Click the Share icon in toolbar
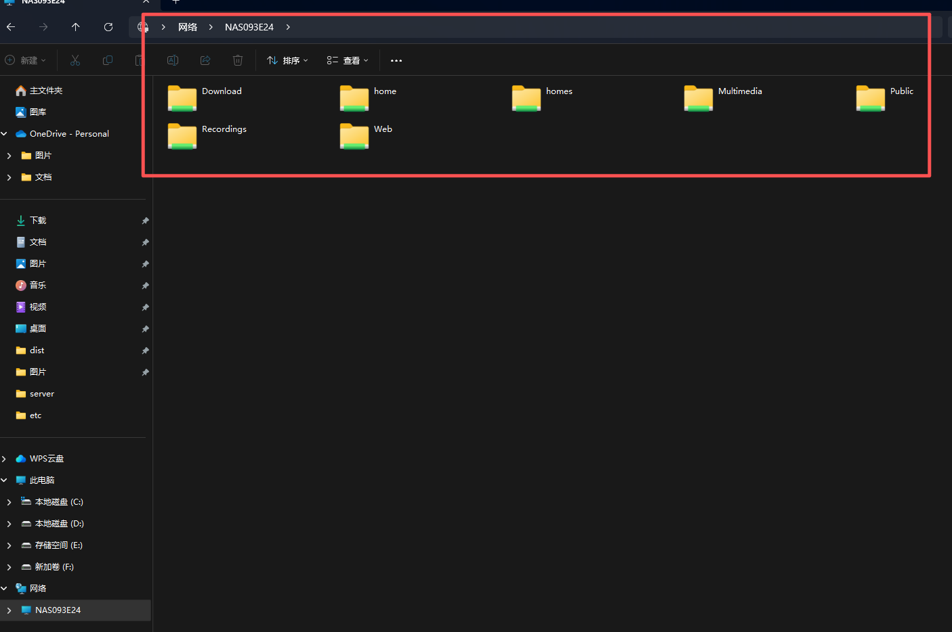This screenshot has height=632, width=952. pyautogui.click(x=205, y=60)
